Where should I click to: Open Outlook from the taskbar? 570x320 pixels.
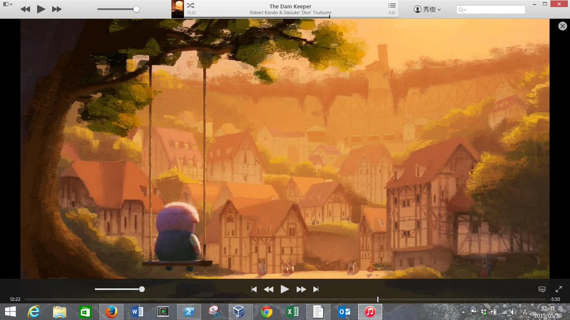(344, 311)
